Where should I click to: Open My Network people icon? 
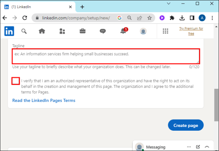click(62, 31)
